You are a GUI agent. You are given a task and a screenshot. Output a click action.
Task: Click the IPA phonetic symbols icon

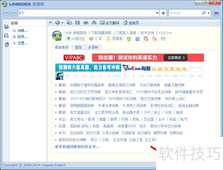(163, 39)
